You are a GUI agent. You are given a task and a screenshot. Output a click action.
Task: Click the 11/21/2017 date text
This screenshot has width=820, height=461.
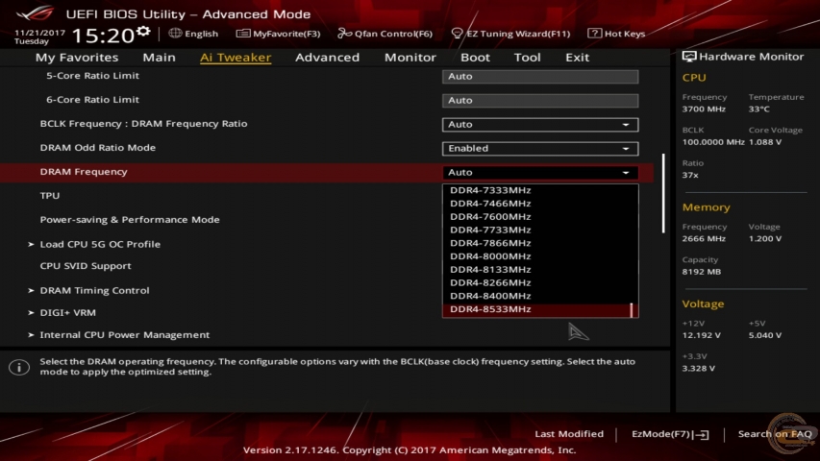[39, 33]
